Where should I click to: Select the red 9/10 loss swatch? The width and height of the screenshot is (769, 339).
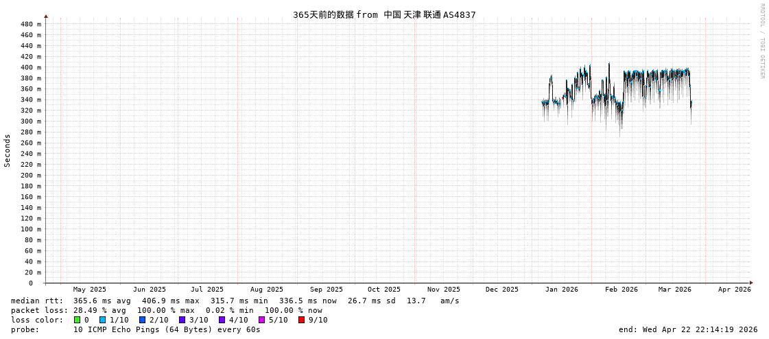click(x=301, y=320)
